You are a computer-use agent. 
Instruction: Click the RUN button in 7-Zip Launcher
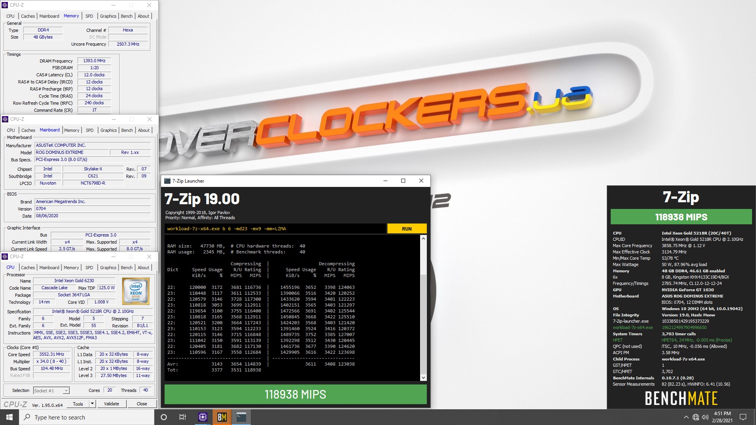pos(407,229)
